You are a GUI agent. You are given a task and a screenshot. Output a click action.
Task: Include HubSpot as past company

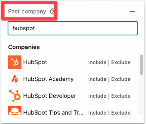click(97, 63)
